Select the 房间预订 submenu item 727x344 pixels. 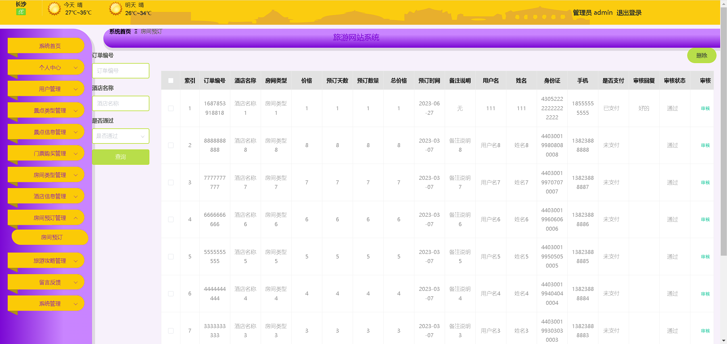(51, 237)
